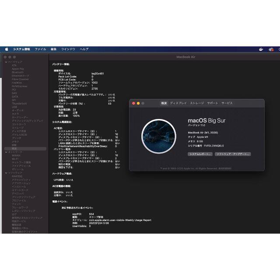
Task: Select オーディオ in the sidebar
Action: (17, 110)
